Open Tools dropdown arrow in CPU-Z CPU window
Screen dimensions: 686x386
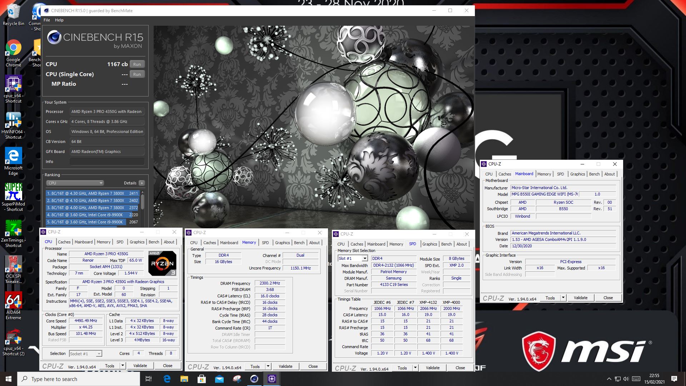(123, 366)
